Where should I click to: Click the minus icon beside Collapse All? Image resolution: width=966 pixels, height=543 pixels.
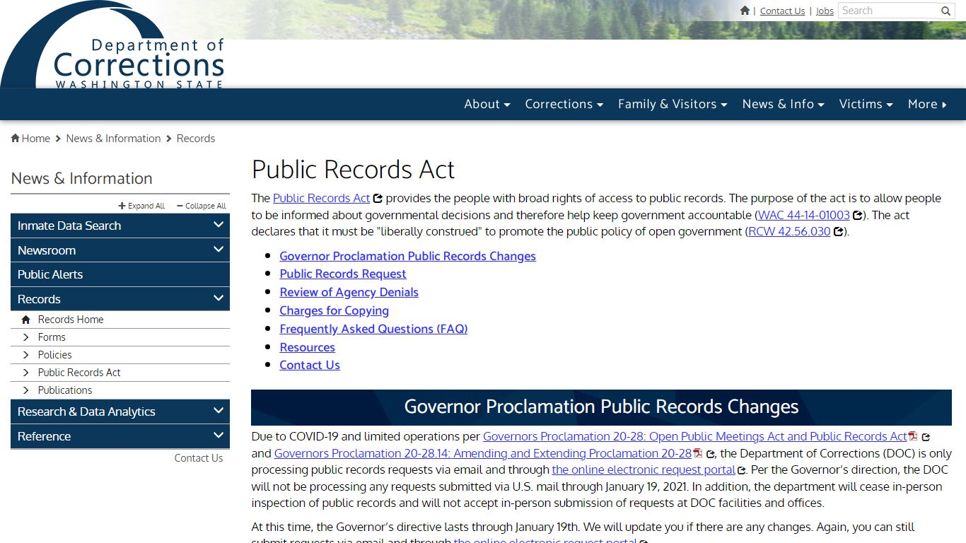click(180, 206)
